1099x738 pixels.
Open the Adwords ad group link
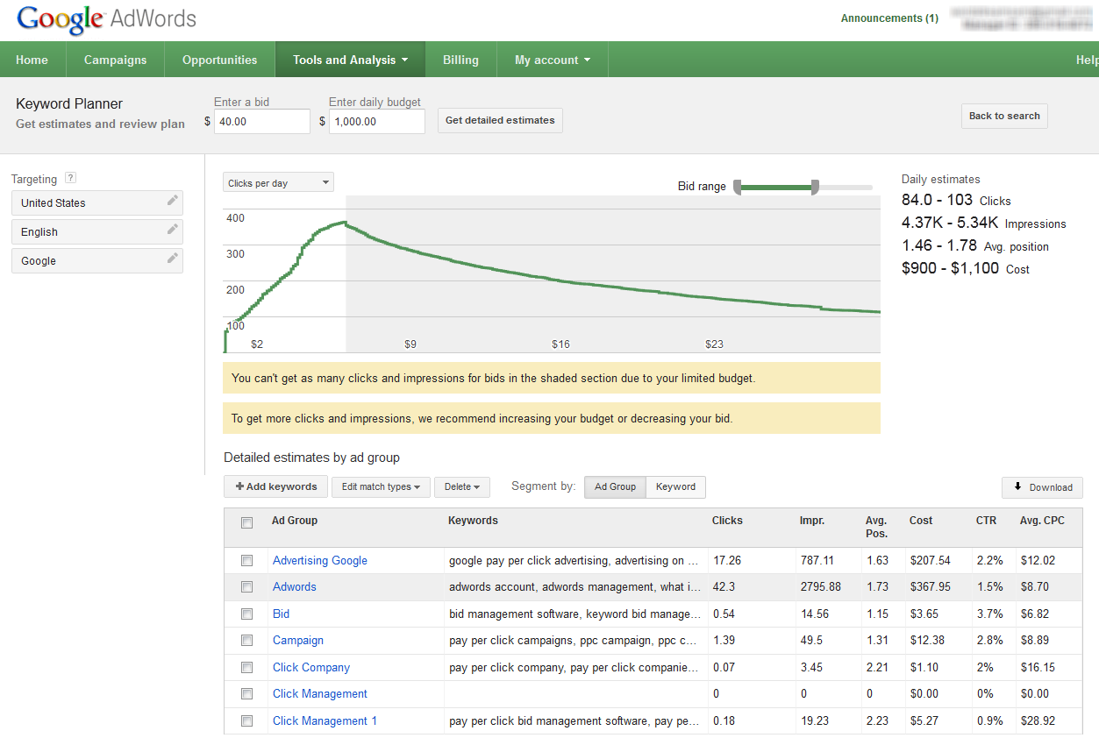click(295, 586)
